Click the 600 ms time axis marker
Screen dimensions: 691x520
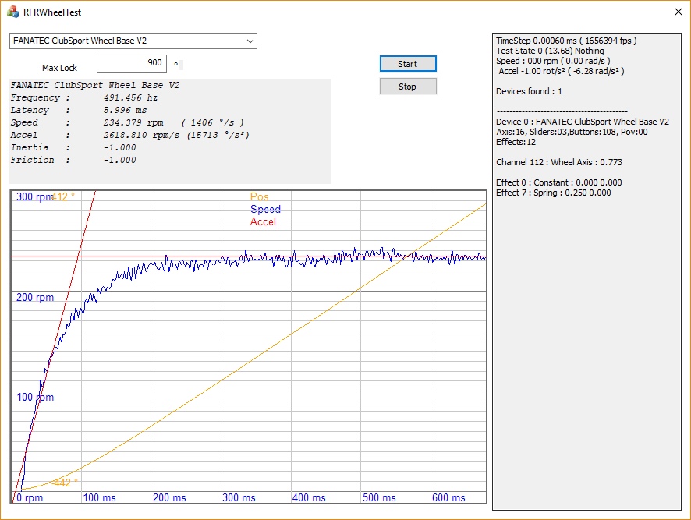(x=448, y=497)
